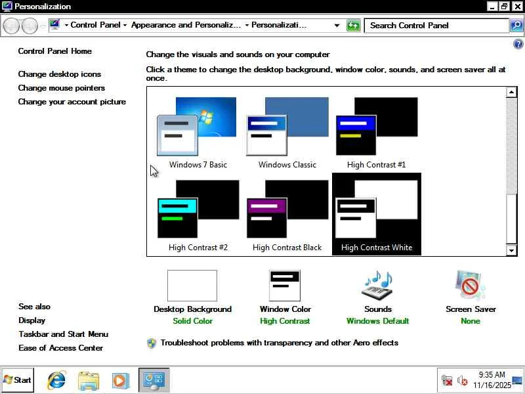Click the Back navigation button

pos(11,26)
